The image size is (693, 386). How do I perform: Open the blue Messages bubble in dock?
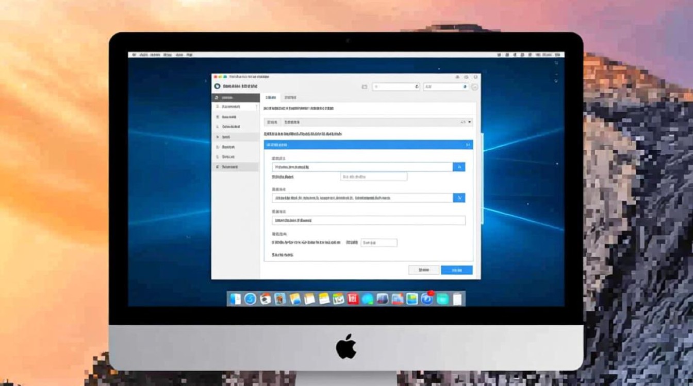click(368, 299)
